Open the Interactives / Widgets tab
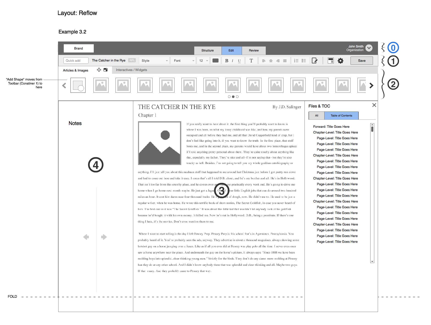Image resolution: width=431 pixels, height=325 pixels. click(131, 70)
